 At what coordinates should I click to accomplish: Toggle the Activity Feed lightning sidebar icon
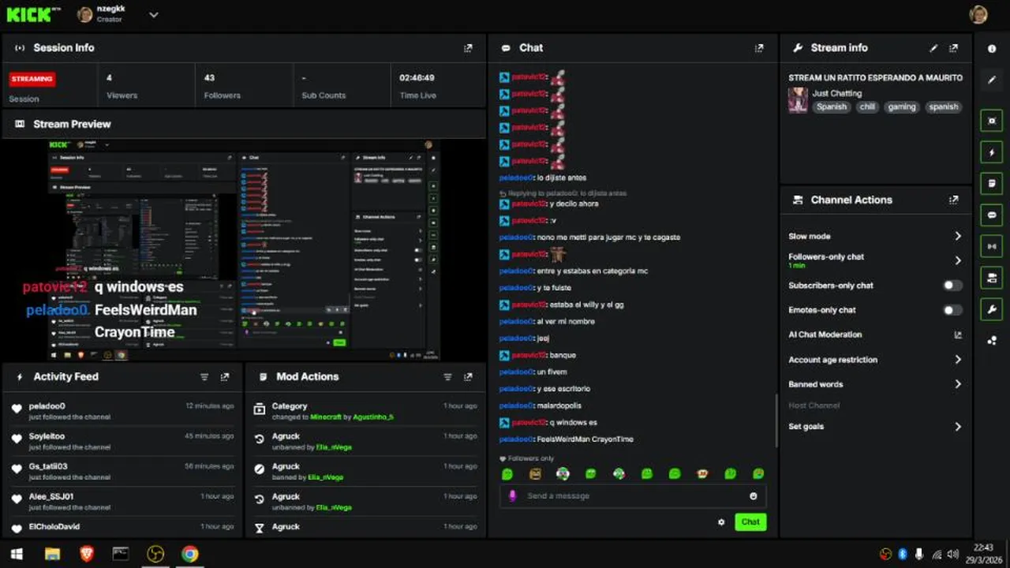click(x=992, y=152)
